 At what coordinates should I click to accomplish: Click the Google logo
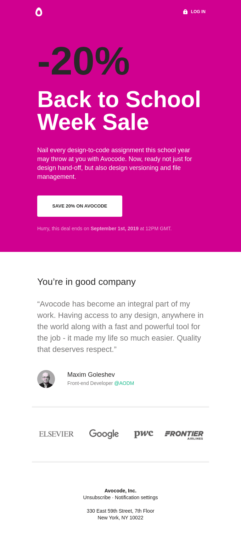(x=104, y=434)
